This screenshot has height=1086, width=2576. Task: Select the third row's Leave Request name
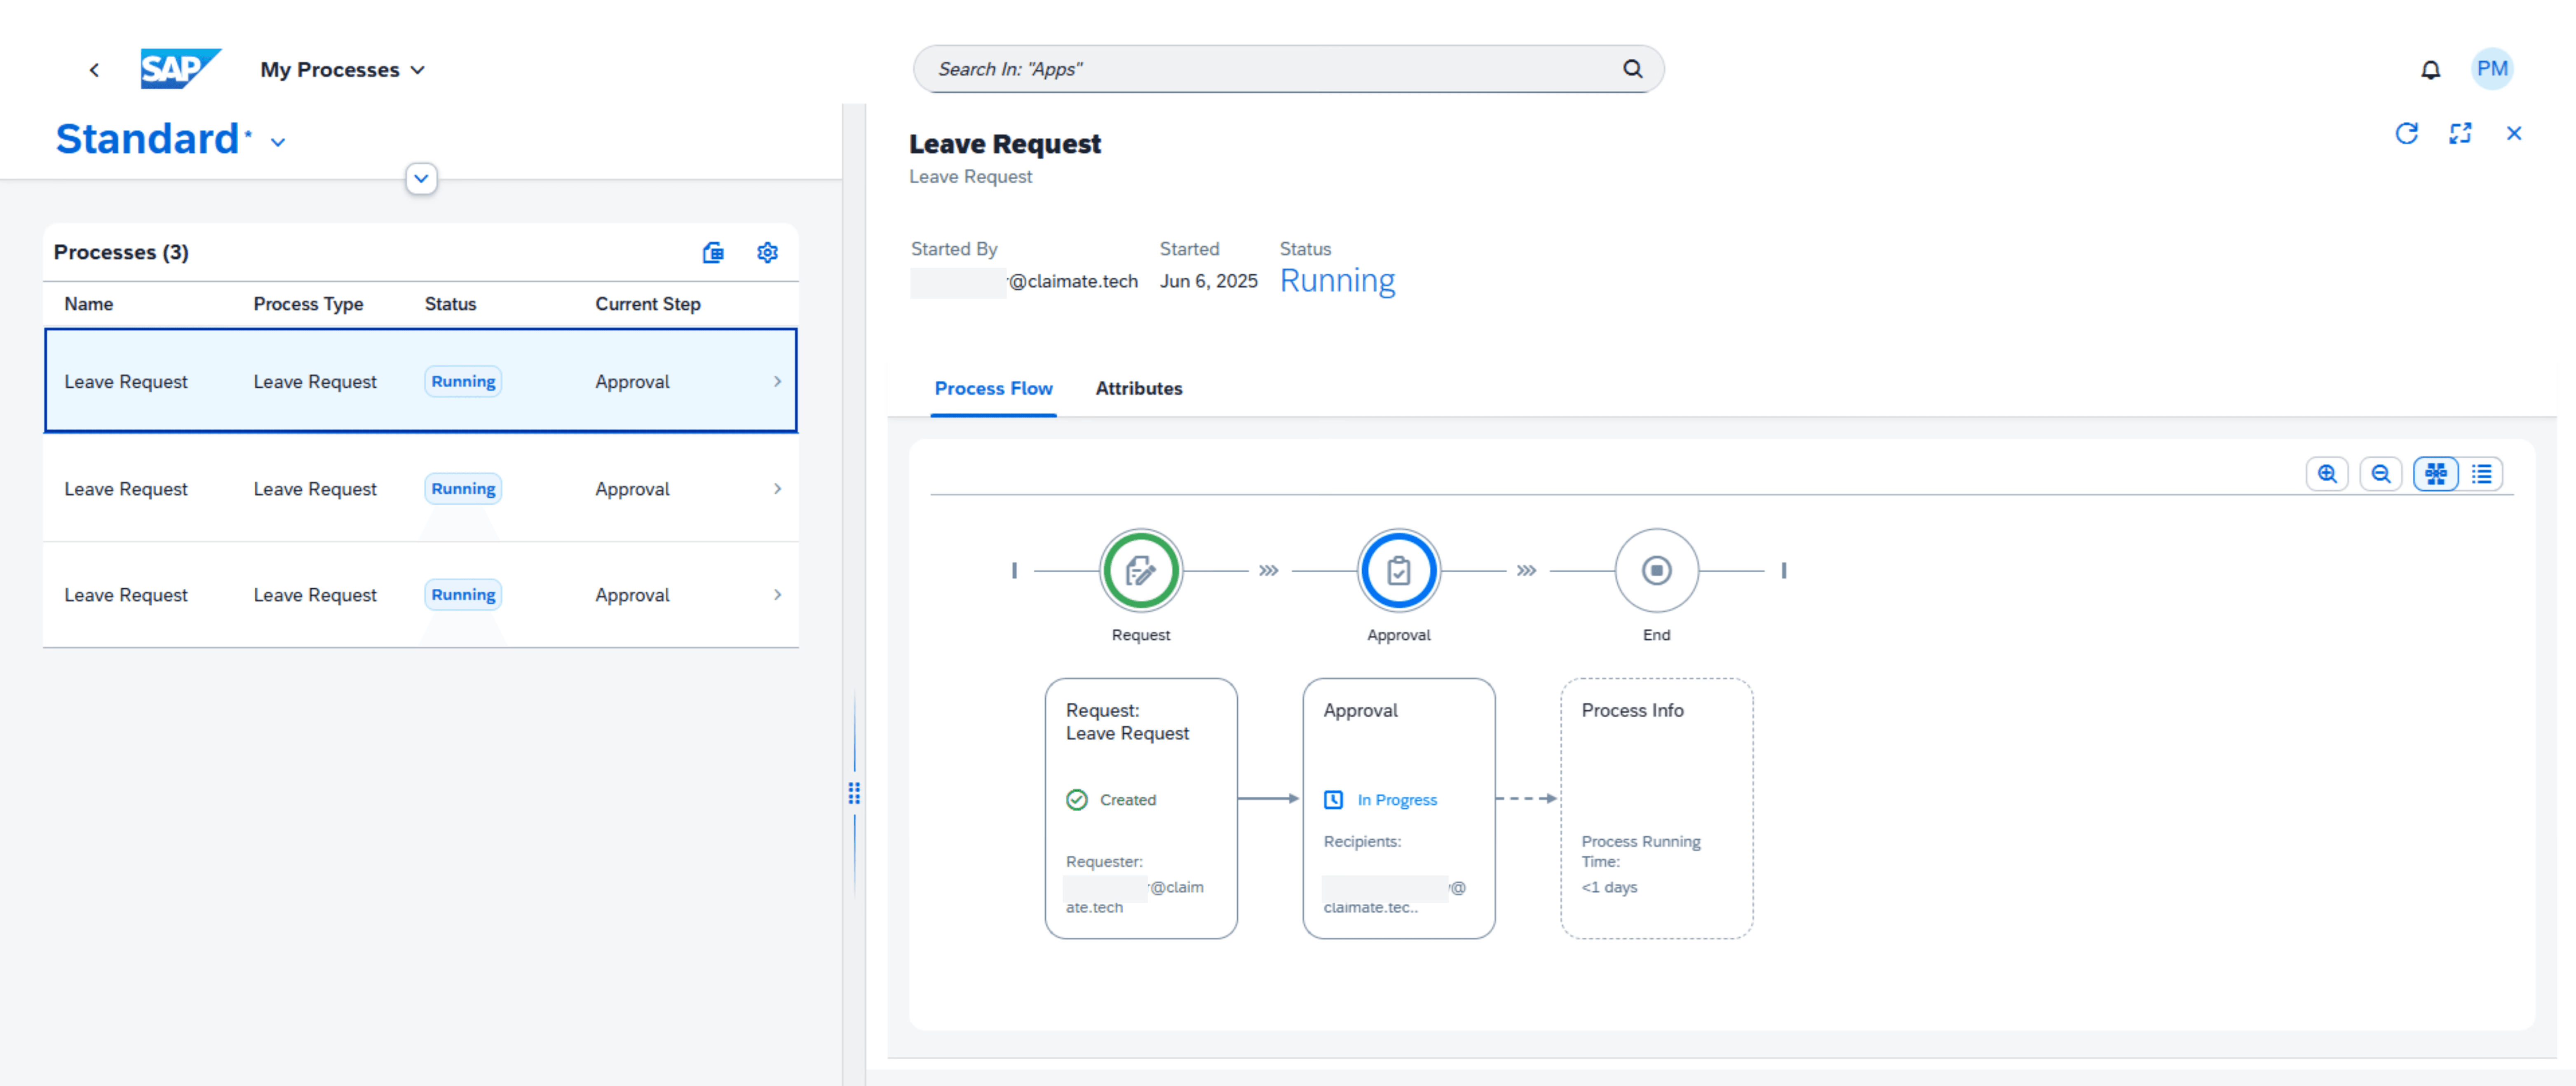126,595
